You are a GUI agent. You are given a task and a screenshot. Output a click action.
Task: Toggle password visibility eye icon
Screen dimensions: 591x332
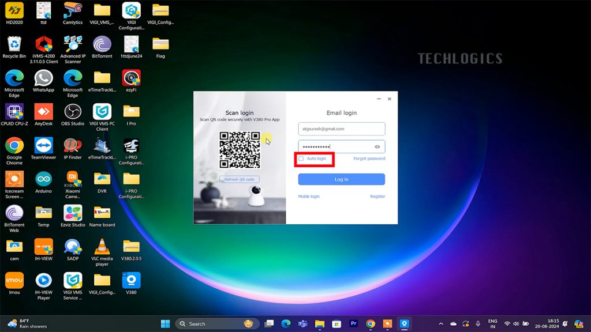(x=377, y=147)
